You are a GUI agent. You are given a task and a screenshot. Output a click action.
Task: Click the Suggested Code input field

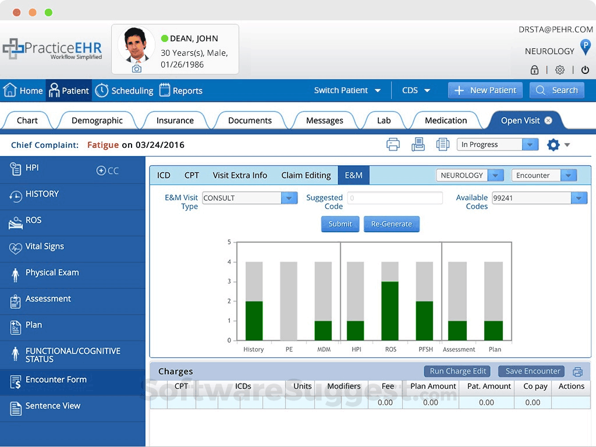click(x=394, y=198)
